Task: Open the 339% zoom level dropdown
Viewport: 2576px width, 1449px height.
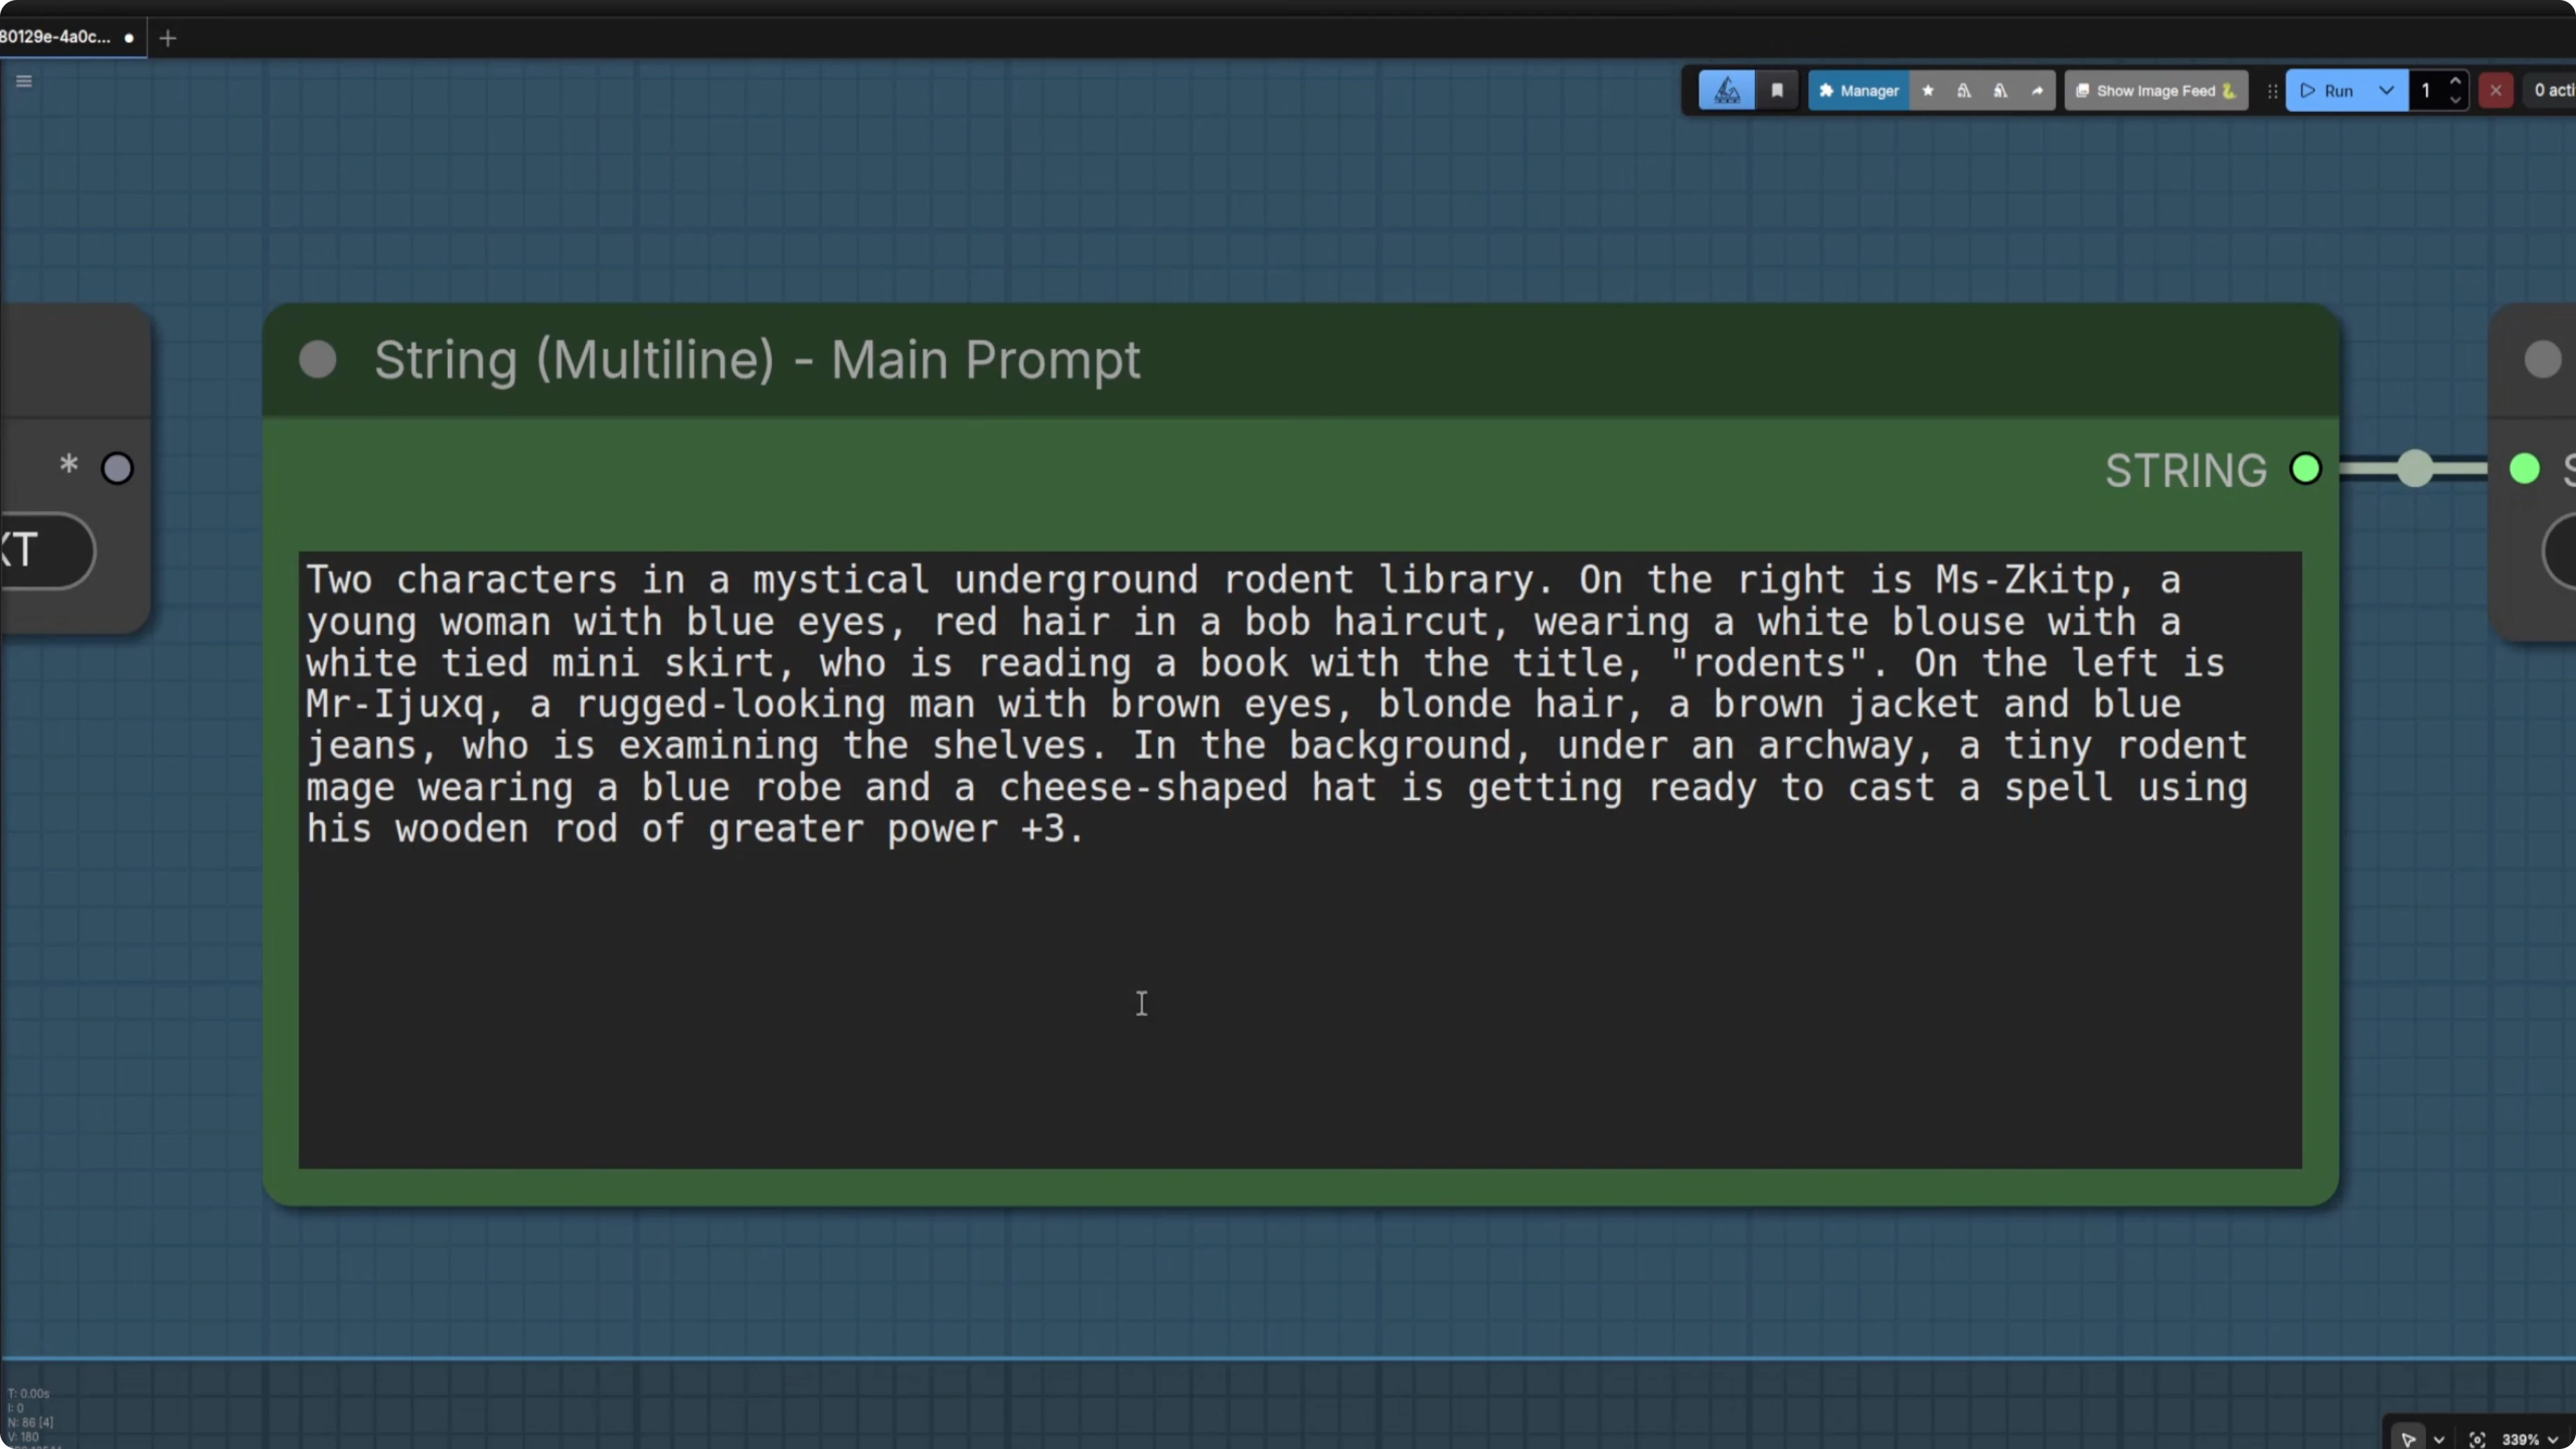Action: pos(2528,1439)
